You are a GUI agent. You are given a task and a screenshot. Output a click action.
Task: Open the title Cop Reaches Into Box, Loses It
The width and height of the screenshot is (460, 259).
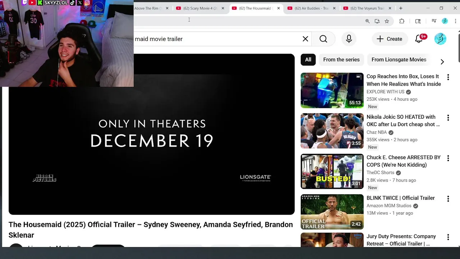pyautogui.click(x=404, y=80)
